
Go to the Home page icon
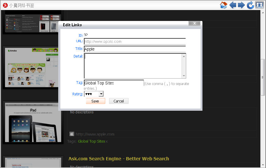223,5
